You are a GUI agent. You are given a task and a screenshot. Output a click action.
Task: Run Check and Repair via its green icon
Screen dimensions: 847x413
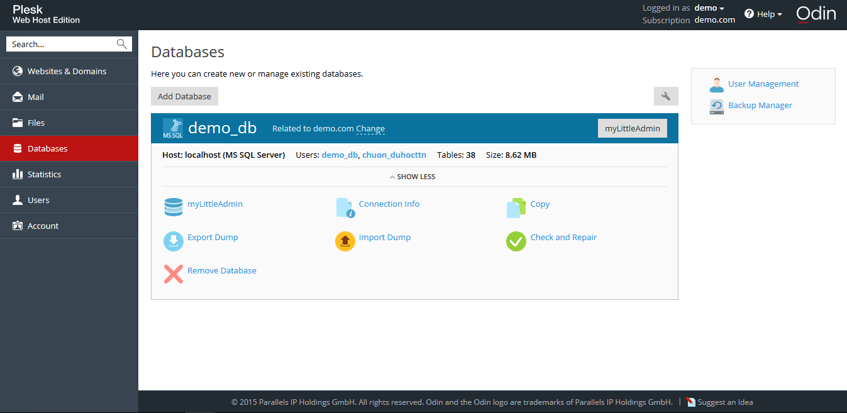(516, 241)
